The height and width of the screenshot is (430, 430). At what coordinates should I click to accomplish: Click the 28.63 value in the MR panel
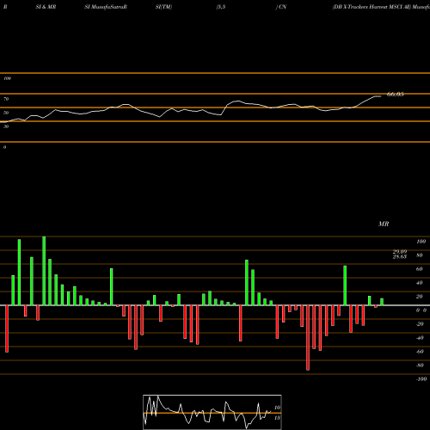tap(400, 256)
